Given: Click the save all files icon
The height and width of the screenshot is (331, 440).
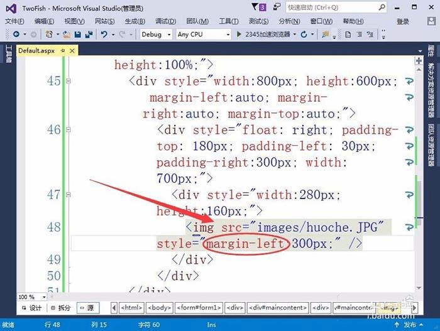Looking at the screenshot, I should click(89, 35).
